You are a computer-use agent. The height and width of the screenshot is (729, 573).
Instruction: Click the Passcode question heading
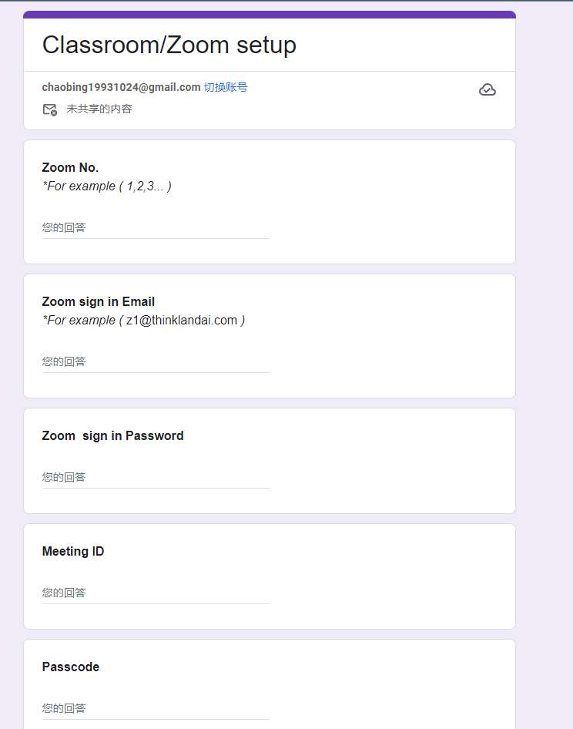[x=70, y=667]
